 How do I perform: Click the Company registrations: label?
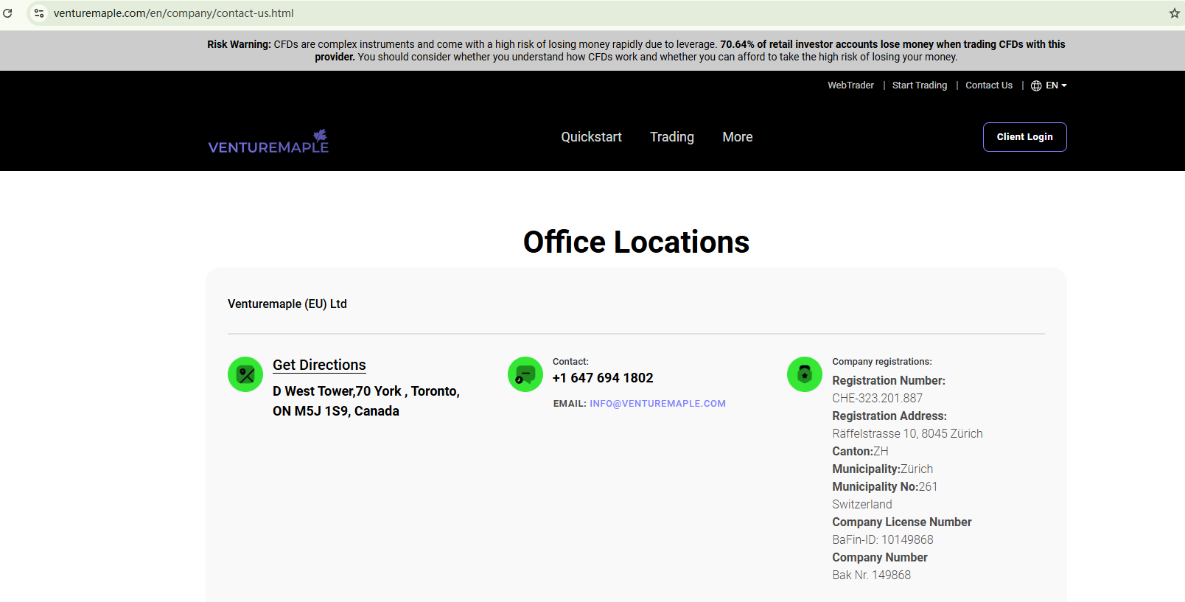[x=882, y=362]
